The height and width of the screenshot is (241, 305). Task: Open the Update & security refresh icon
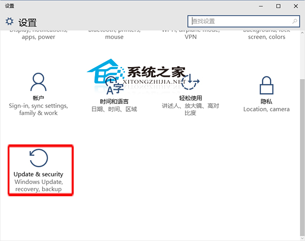39,158
